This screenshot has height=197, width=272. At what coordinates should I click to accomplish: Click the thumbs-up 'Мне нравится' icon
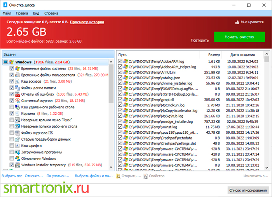(237, 22)
